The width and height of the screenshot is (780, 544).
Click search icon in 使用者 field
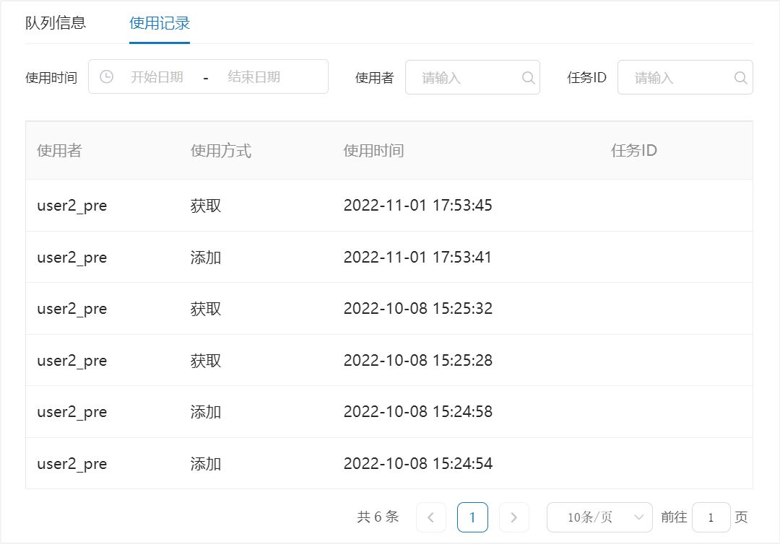(528, 77)
